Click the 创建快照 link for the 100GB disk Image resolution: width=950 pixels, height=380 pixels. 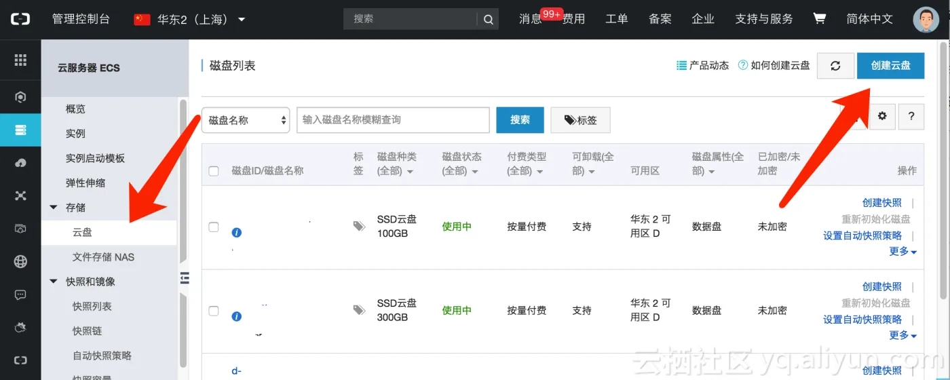(x=881, y=202)
